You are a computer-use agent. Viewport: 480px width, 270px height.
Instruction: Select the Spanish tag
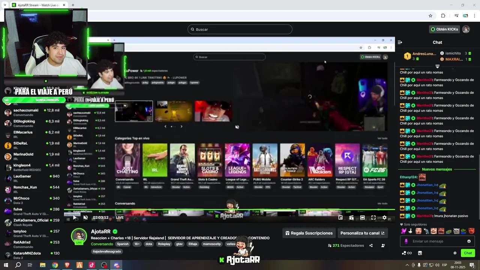click(123, 244)
